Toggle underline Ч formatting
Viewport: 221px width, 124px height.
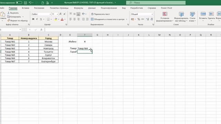point(41,19)
